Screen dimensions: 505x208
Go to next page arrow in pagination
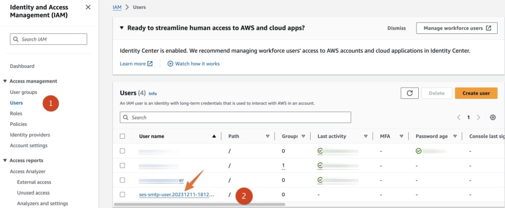tap(478, 118)
